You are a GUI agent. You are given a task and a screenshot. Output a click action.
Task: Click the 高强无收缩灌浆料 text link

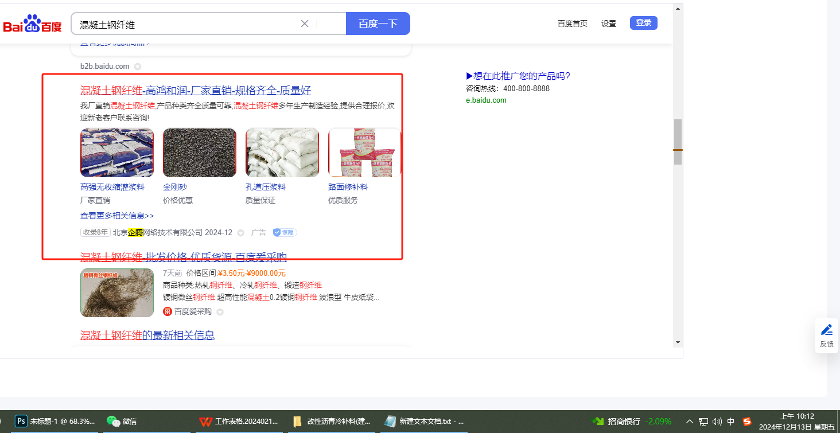[x=112, y=187]
